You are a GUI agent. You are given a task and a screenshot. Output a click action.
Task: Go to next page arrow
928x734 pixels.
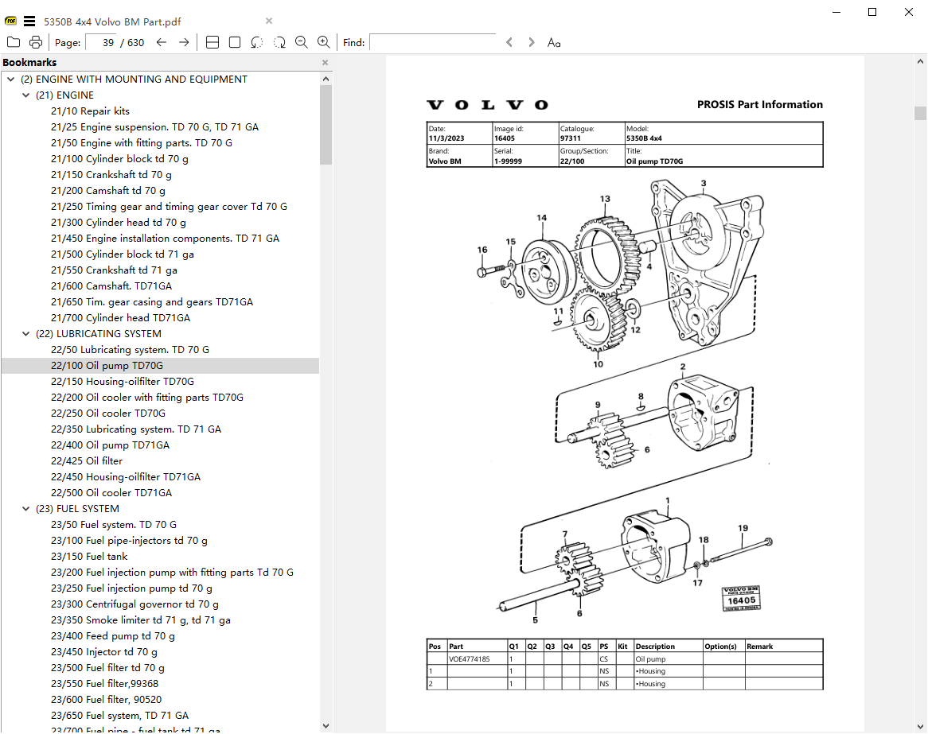coord(184,42)
